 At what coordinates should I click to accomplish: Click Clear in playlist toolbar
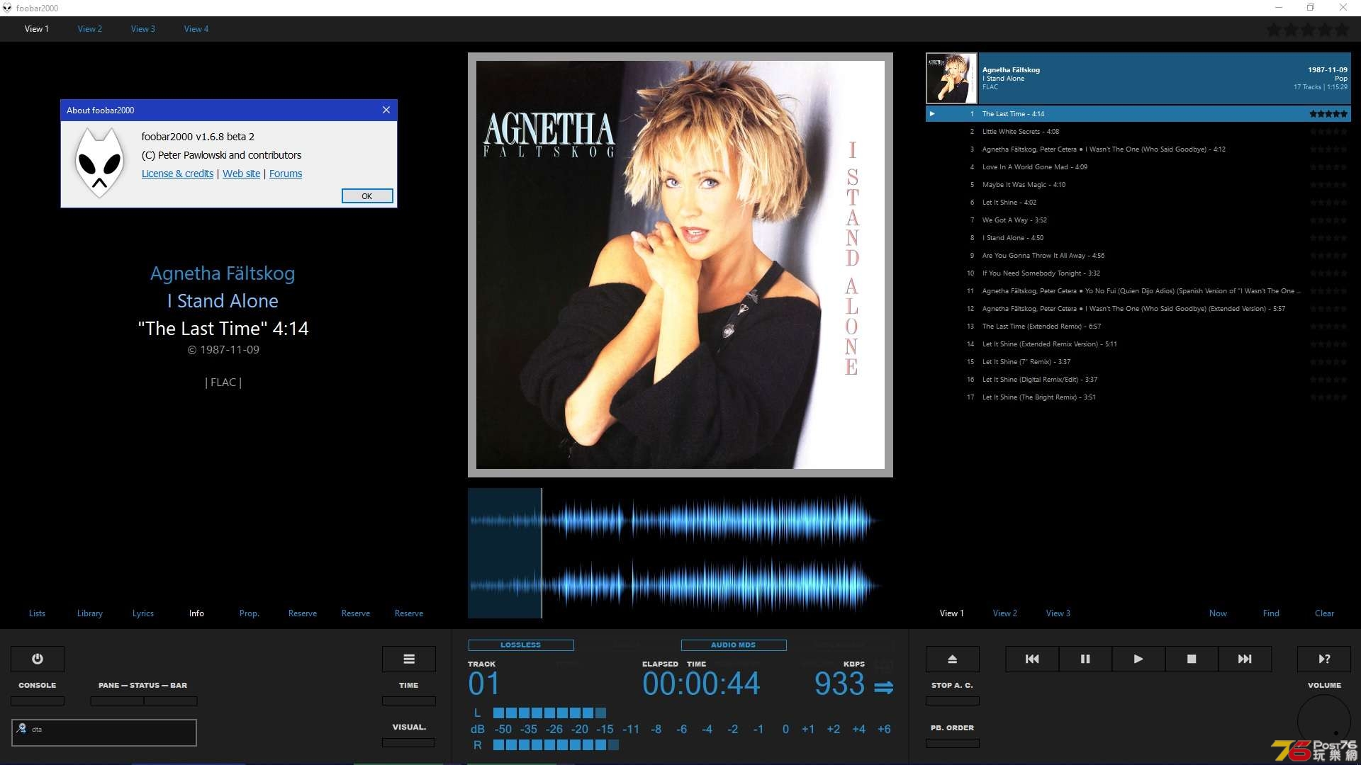[1324, 613]
